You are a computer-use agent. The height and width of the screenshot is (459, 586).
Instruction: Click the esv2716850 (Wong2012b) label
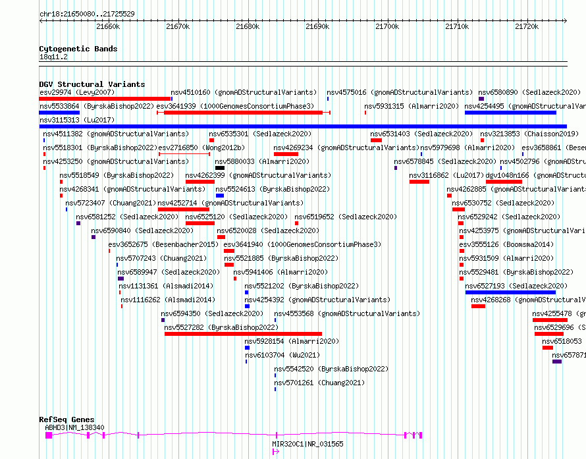[202, 148]
